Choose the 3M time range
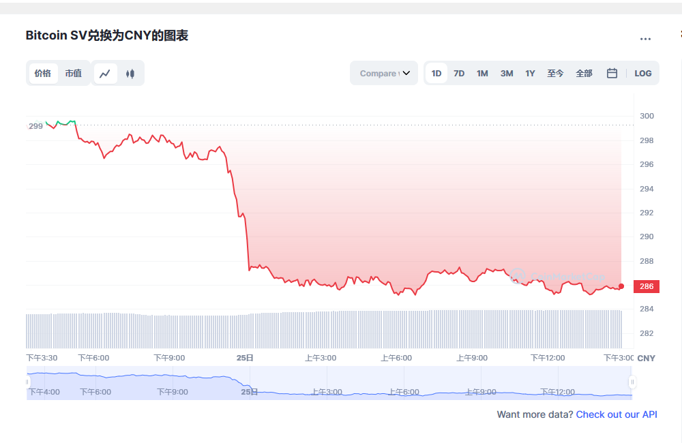 click(x=507, y=73)
